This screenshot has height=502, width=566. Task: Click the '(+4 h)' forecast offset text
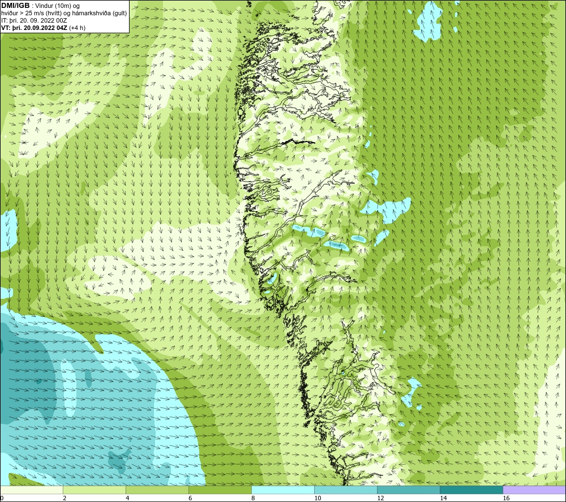77,28
